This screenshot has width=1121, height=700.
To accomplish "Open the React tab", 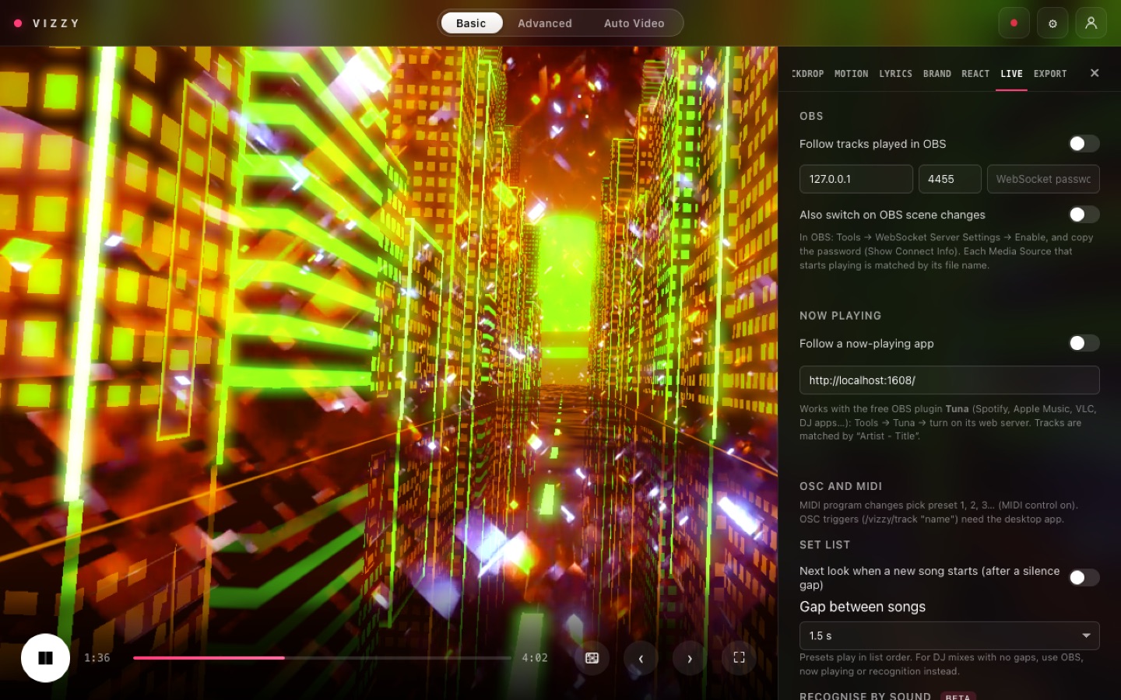I will tap(975, 74).
